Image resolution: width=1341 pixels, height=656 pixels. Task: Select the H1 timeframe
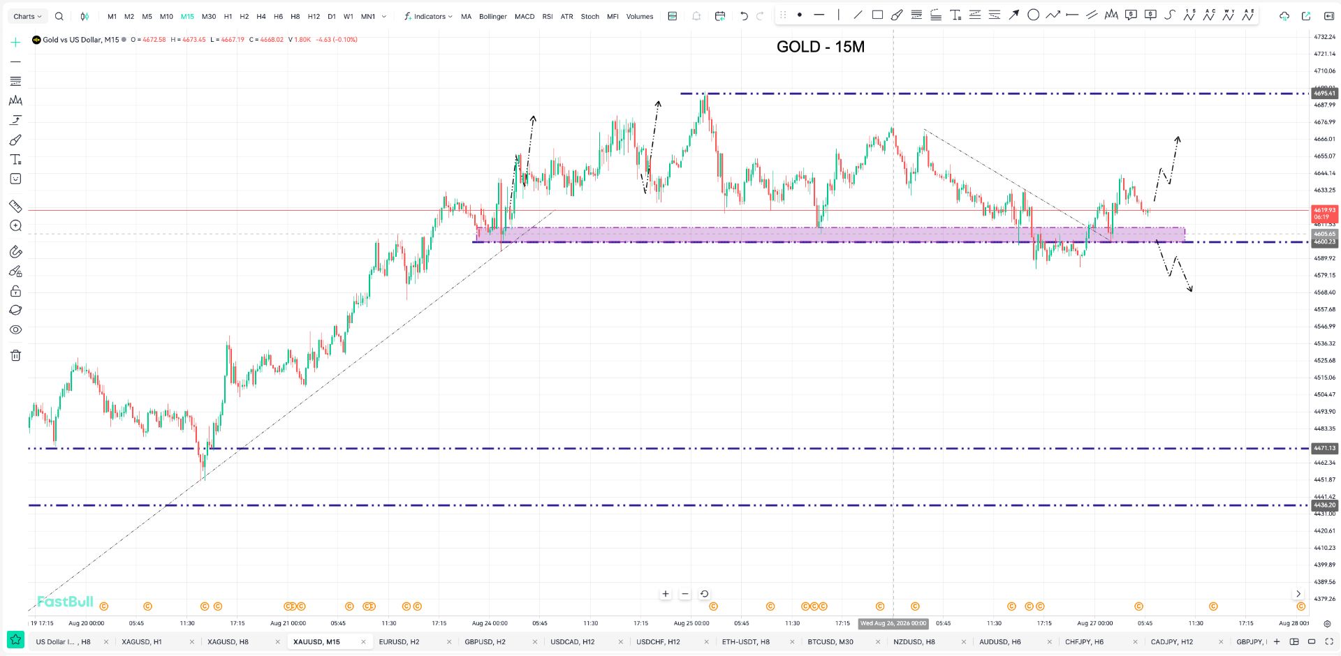pos(228,16)
